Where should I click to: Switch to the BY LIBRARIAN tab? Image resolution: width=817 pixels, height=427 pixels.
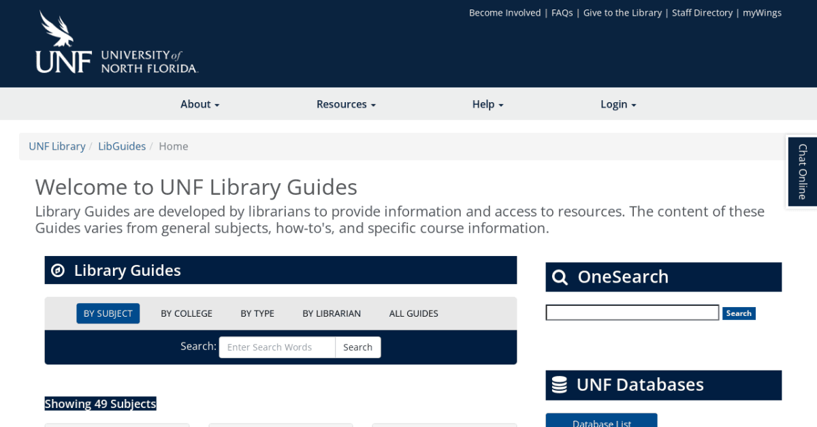(332, 313)
